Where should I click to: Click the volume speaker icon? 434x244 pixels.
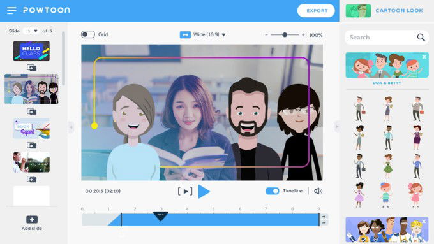318,191
